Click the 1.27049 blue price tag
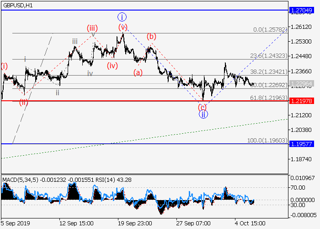 (x=303, y=10)
